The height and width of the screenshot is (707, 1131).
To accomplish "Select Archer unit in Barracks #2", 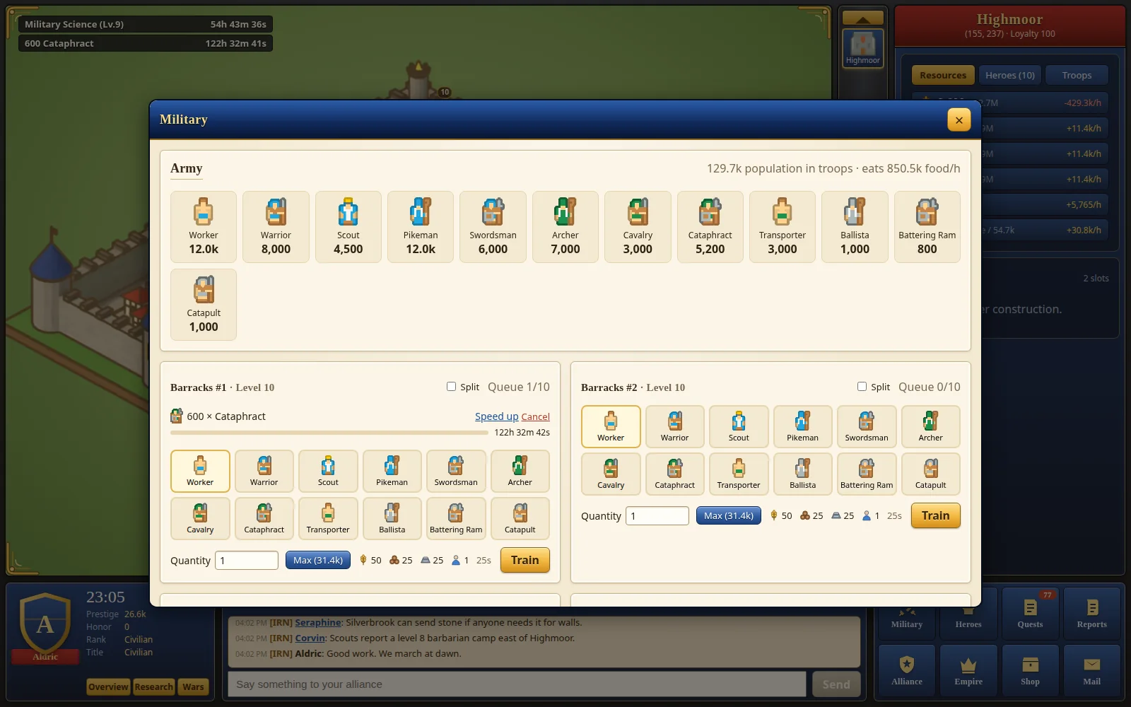I will [x=930, y=426].
